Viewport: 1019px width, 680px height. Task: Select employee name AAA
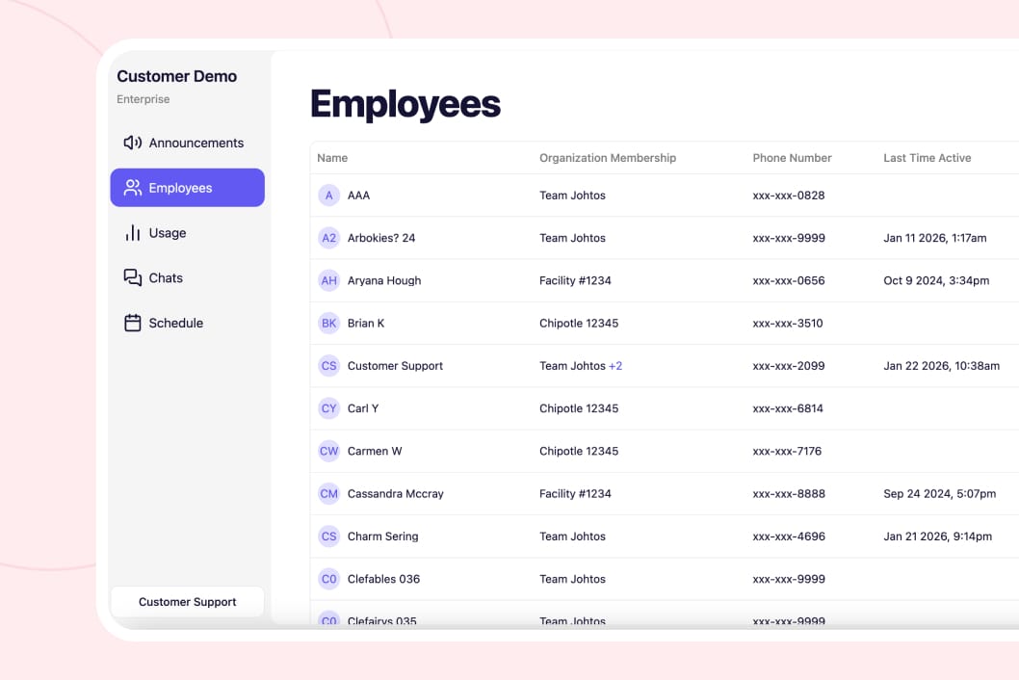(358, 195)
